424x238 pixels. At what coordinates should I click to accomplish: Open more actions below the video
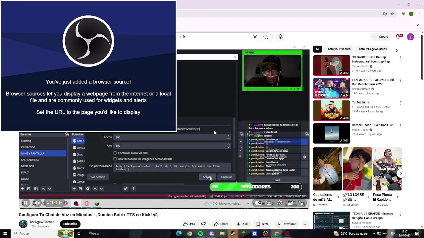306,224
